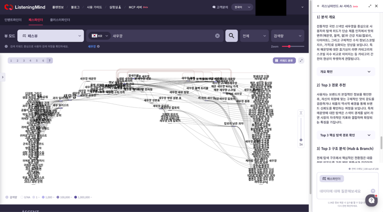Toggle the 키워드 분류 button

click(284, 60)
